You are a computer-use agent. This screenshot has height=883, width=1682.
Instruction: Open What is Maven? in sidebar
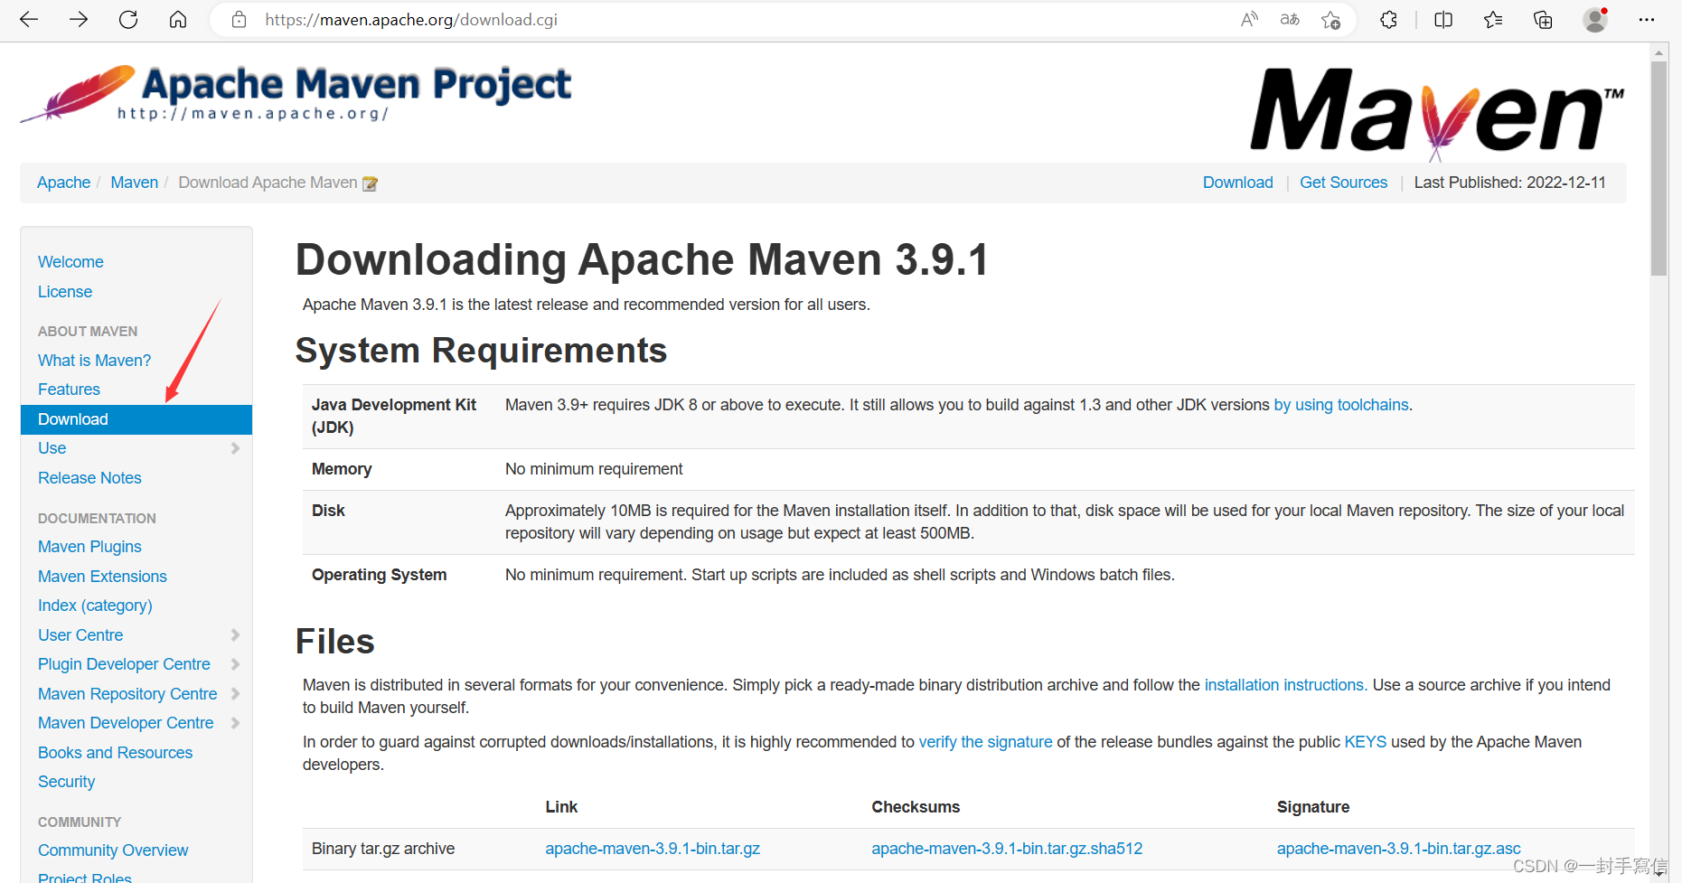94,361
